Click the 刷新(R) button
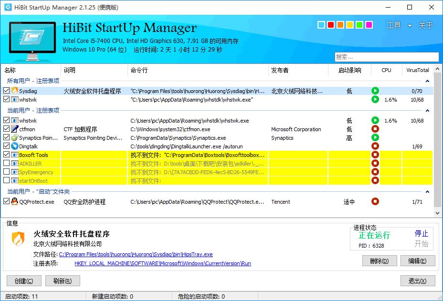The width and height of the screenshot is (443, 301). pos(63,281)
